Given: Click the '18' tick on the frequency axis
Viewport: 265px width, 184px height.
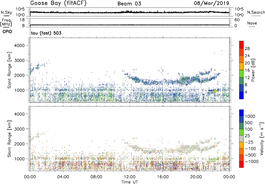Looking at the screenshot, I should click(22, 20).
